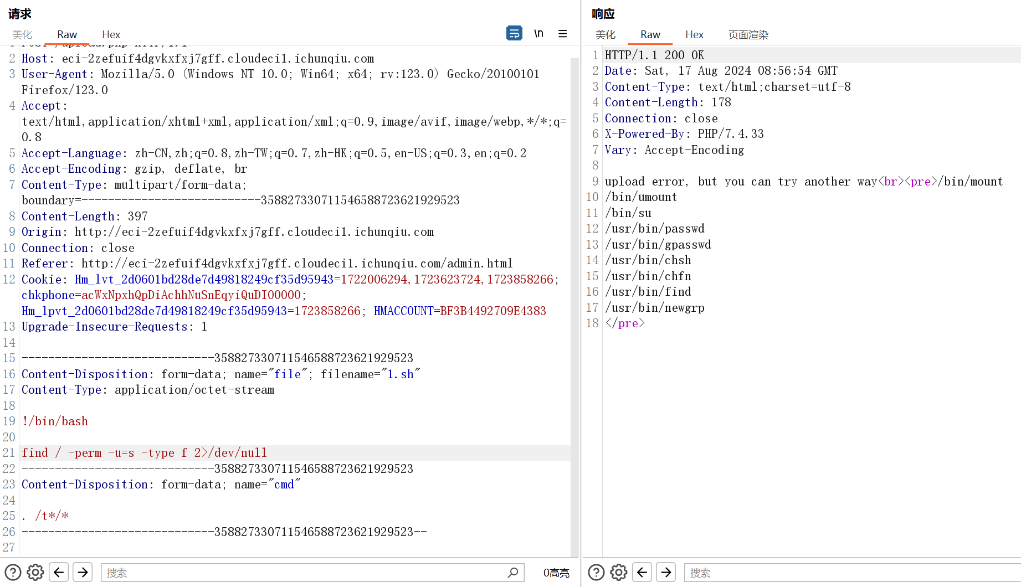Click the response Date header line

(721, 71)
